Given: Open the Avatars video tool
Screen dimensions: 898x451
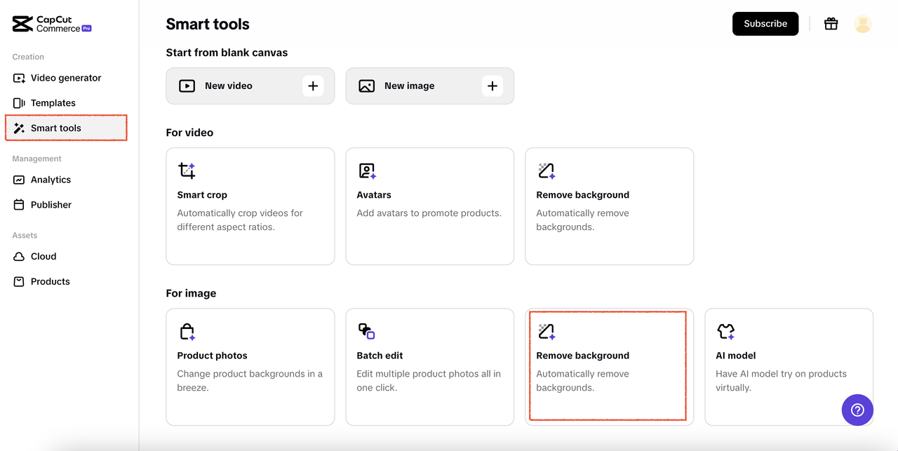Looking at the screenshot, I should tap(429, 206).
